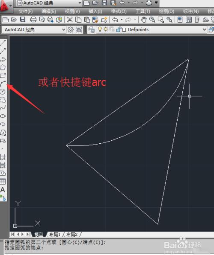Image resolution: width=214 pixels, height=255 pixels.
Task: Expand the Defpoints layer dropdown
Action: click(x=204, y=29)
